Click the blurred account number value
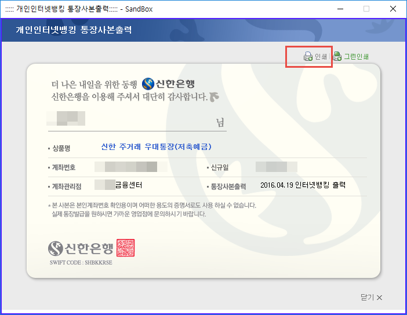Viewport: 407px width, 315px height. [x=131, y=167]
